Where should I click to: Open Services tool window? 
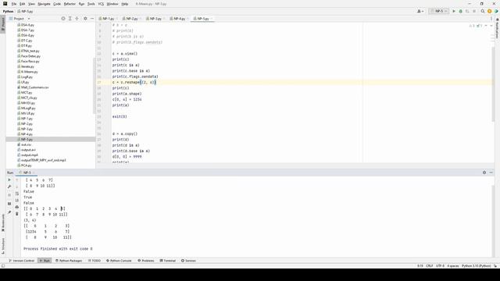pos(188,261)
